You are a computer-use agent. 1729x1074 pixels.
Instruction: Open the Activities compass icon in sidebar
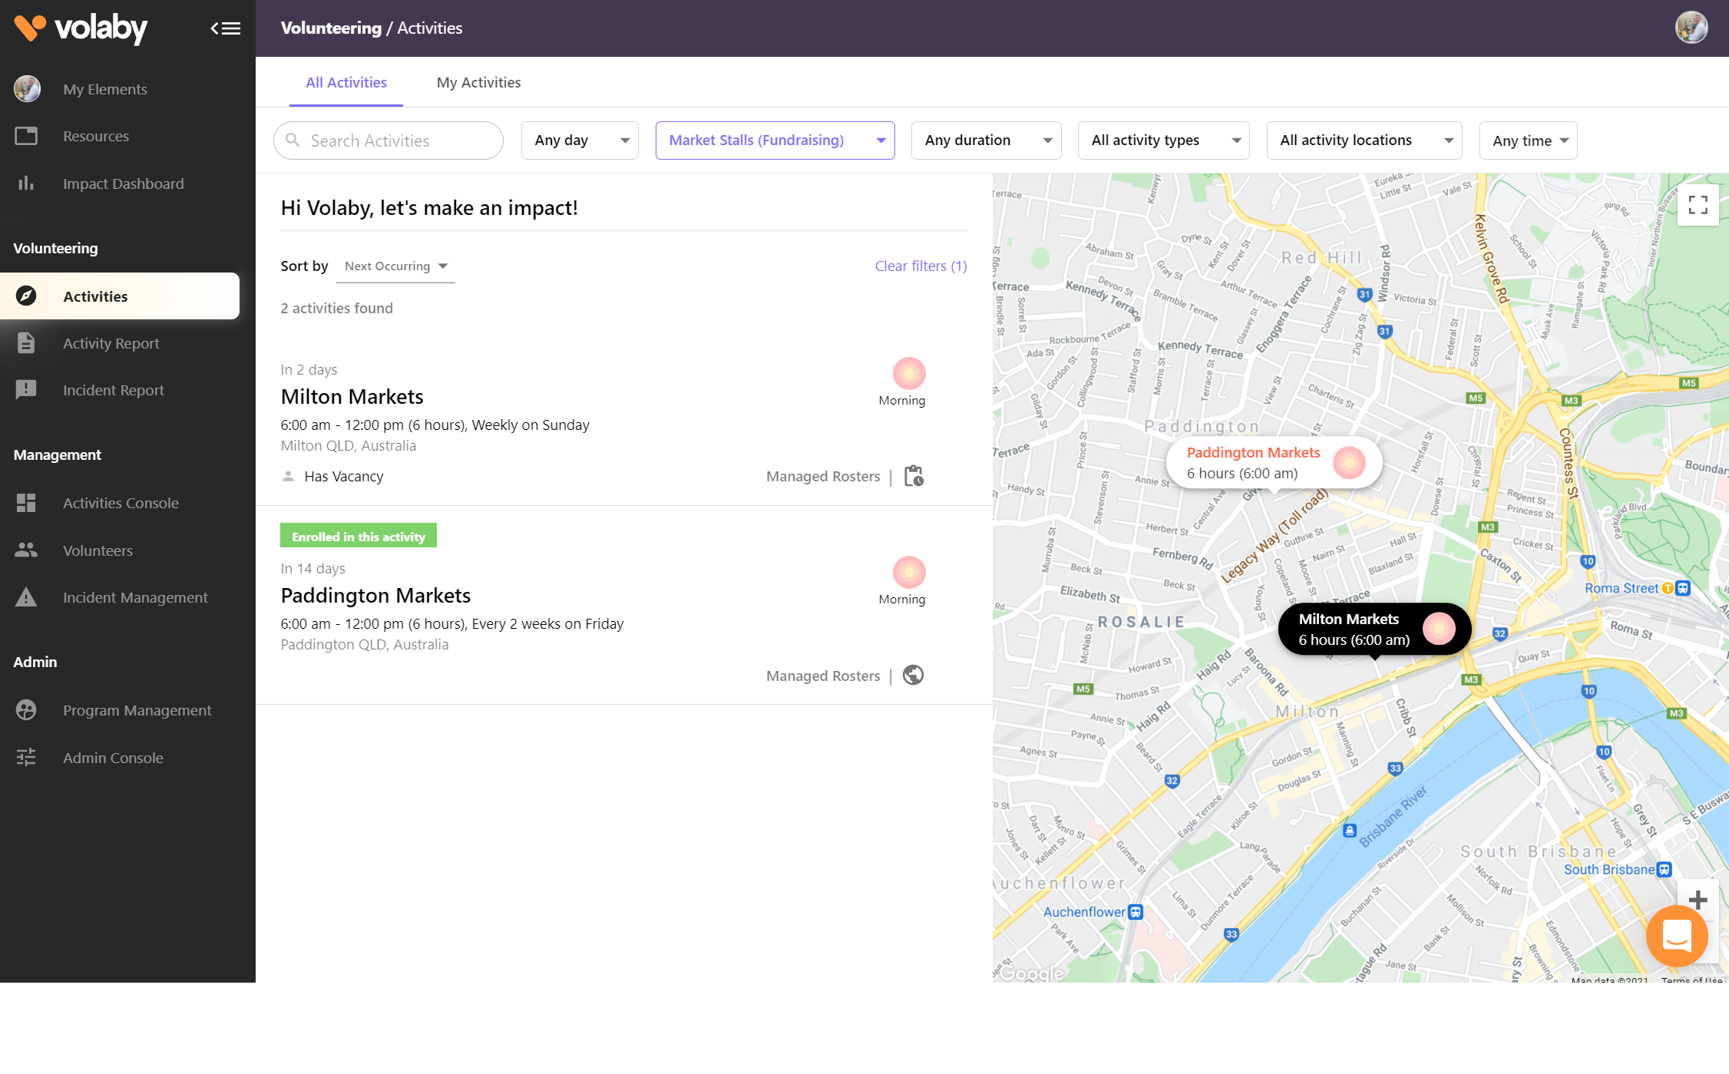pyautogui.click(x=27, y=296)
